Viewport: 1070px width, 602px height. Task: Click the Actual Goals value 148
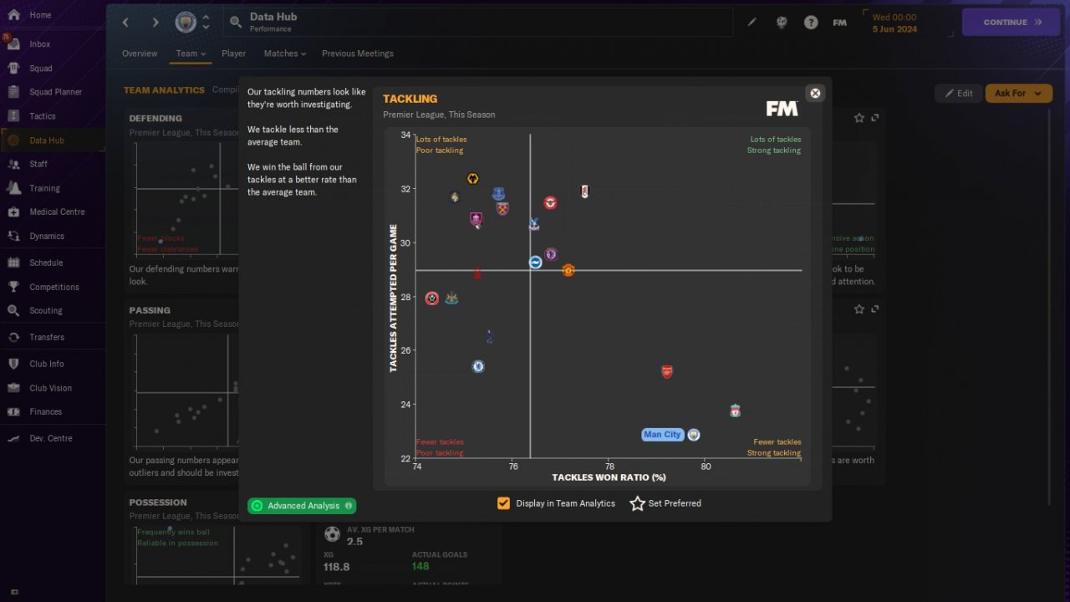tap(420, 567)
